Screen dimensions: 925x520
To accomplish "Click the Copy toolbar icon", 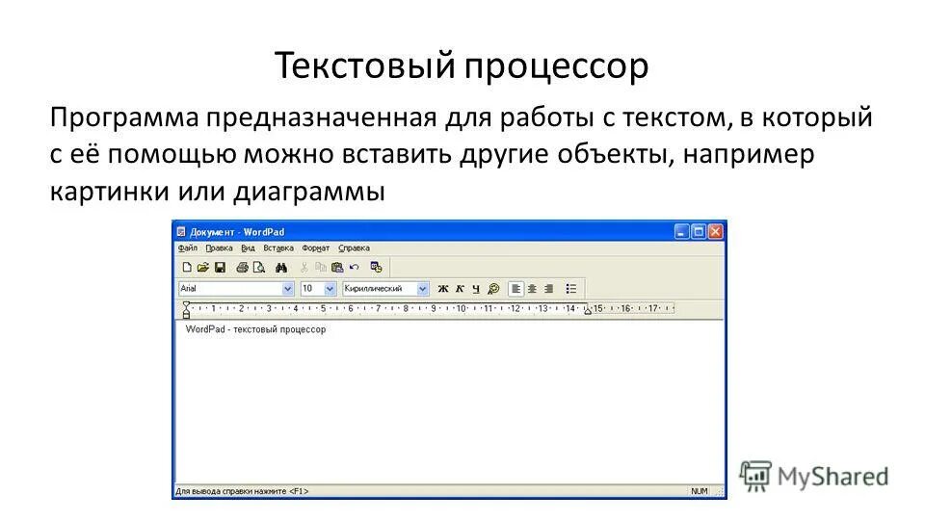I will click(x=320, y=267).
